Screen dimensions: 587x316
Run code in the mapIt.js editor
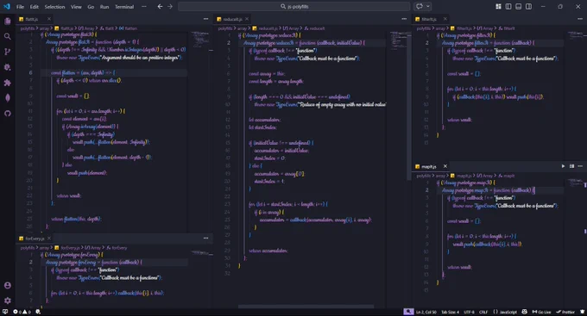[x=563, y=166]
